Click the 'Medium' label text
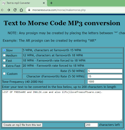The height and width of the screenshot is (130, 125). [12, 56]
